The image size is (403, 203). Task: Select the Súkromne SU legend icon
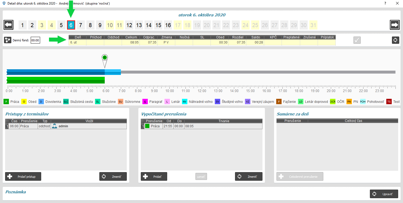(x=120, y=102)
